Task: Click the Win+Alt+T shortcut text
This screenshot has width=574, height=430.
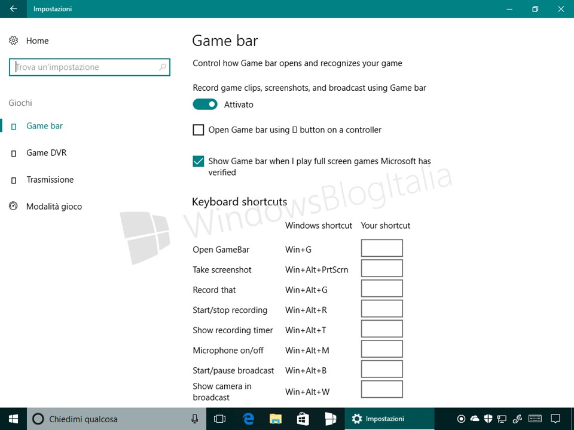Action: (306, 330)
